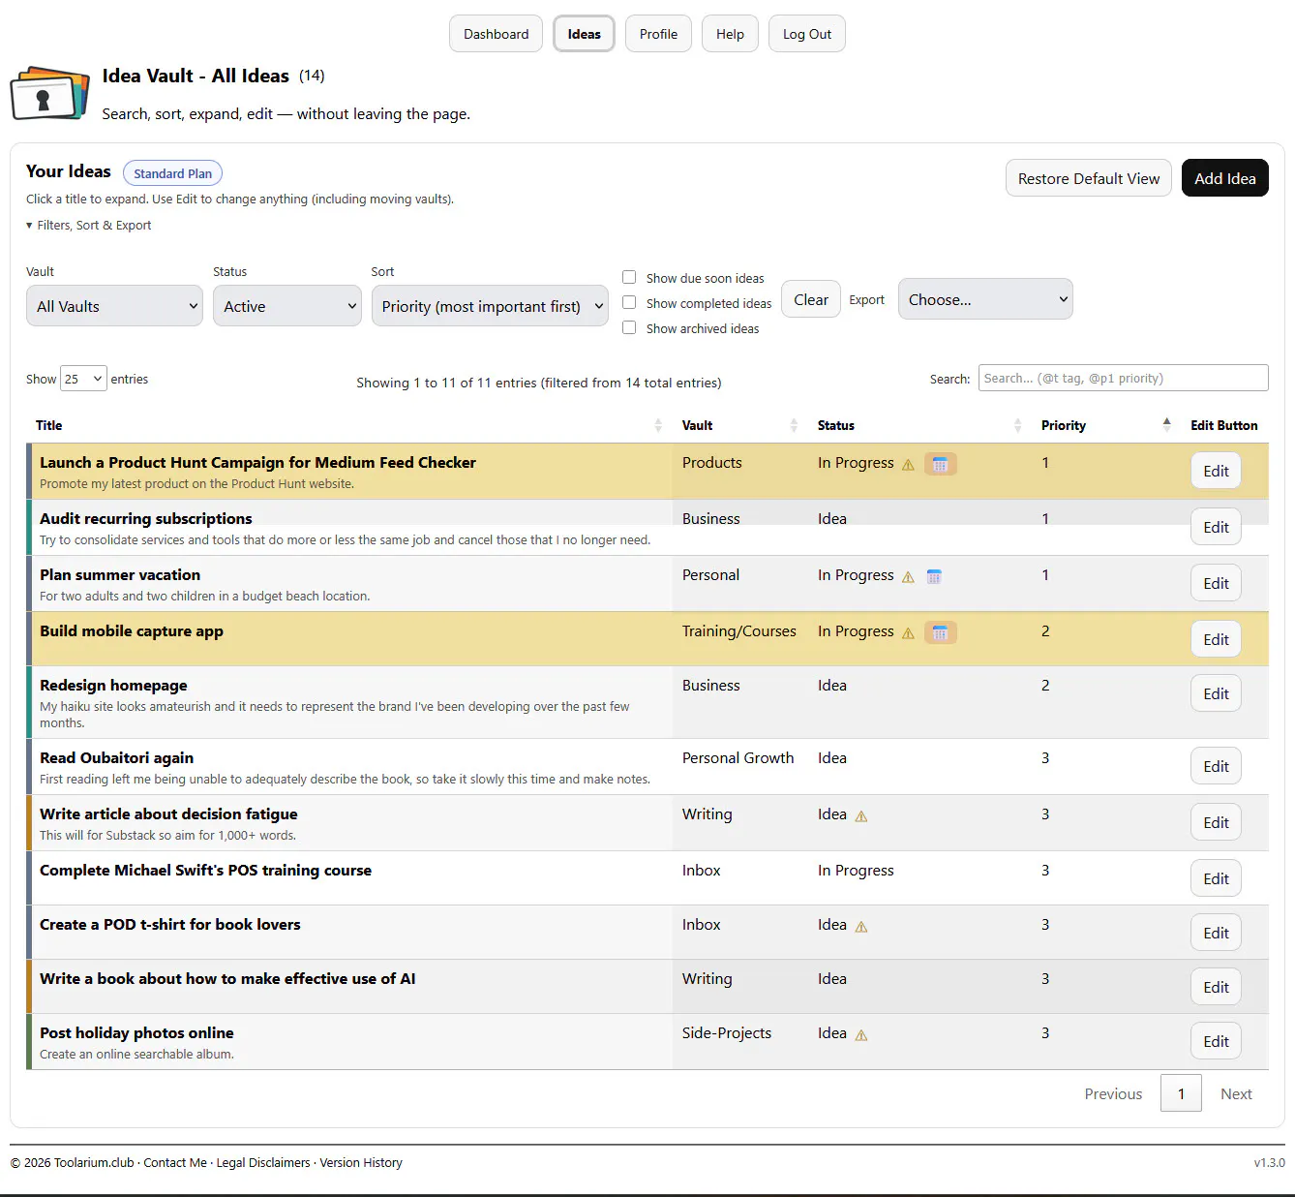Edit the decision fatigue article idea

click(x=1216, y=822)
